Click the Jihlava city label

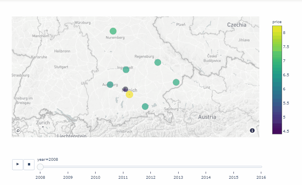[244, 40]
